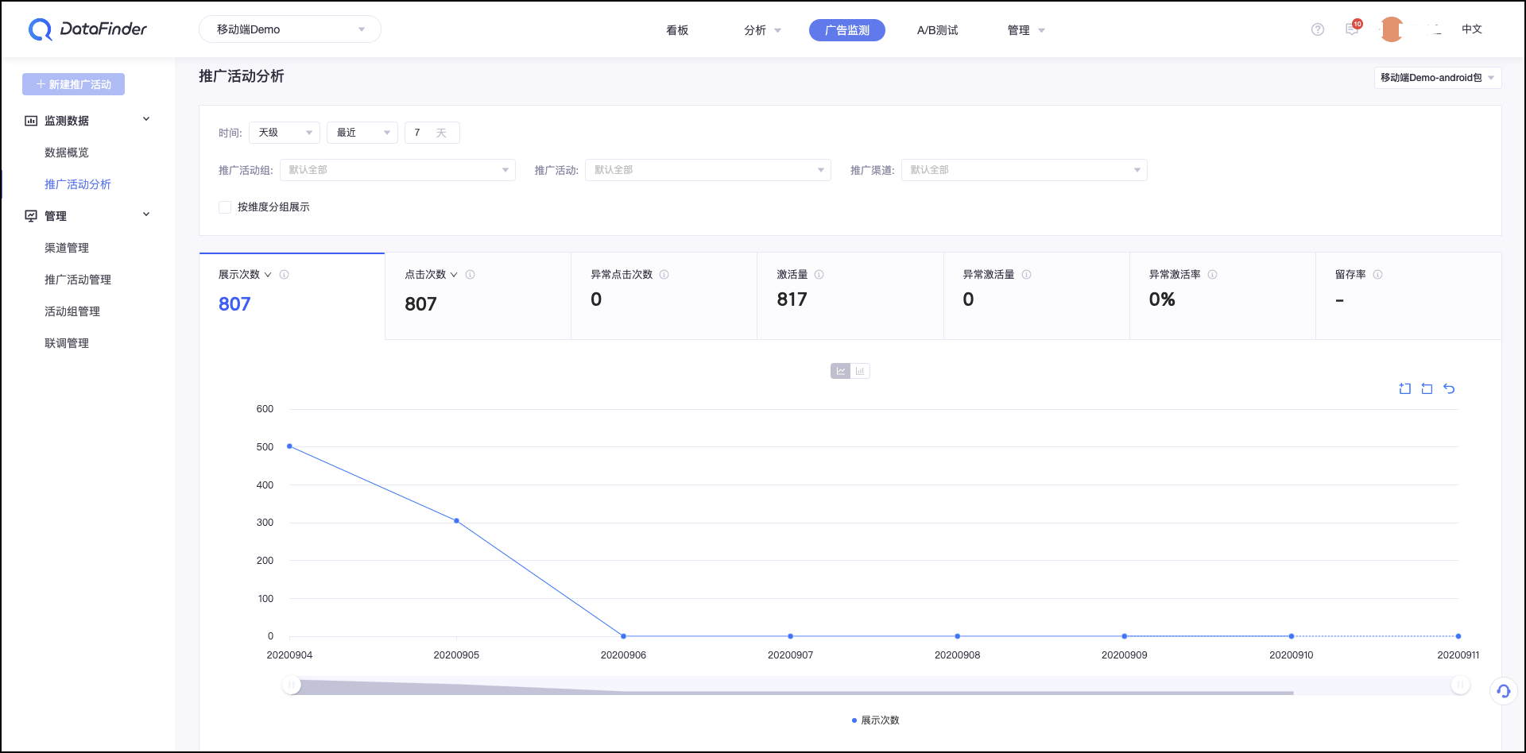The width and height of the screenshot is (1526, 753).
Task: Collapse the 监测数据 sidebar section
Action: coord(87,121)
